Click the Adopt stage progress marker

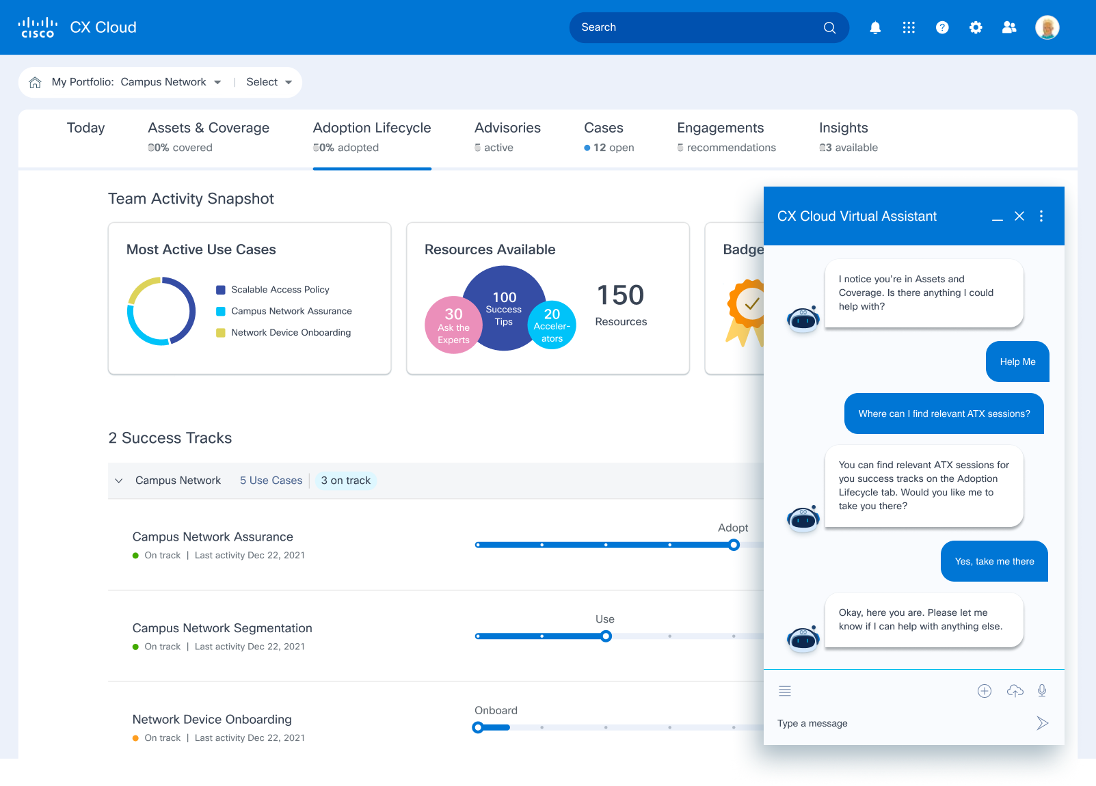[x=734, y=545]
